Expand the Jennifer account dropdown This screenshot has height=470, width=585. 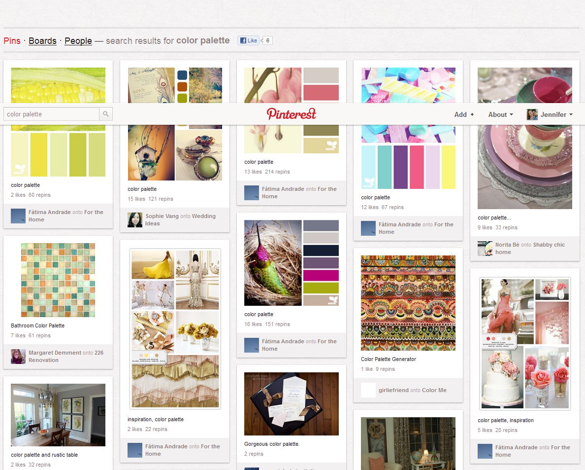point(556,114)
